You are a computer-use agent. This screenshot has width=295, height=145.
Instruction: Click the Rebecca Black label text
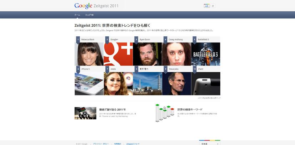[88, 40]
